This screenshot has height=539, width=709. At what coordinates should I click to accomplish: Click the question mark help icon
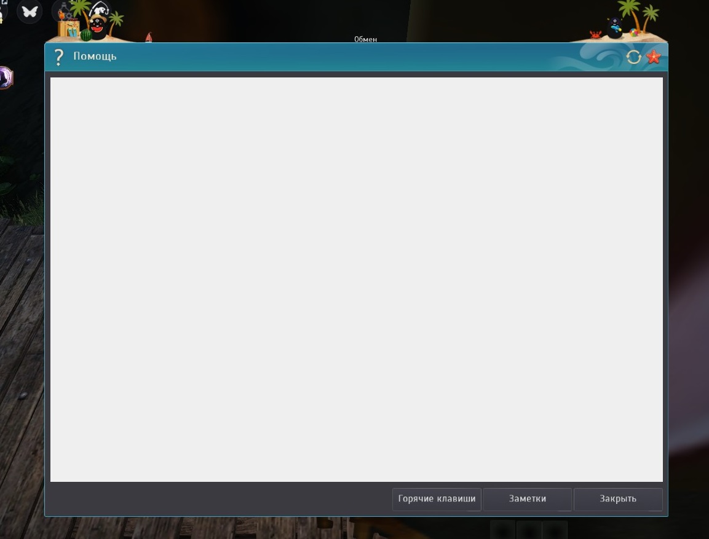[58, 57]
